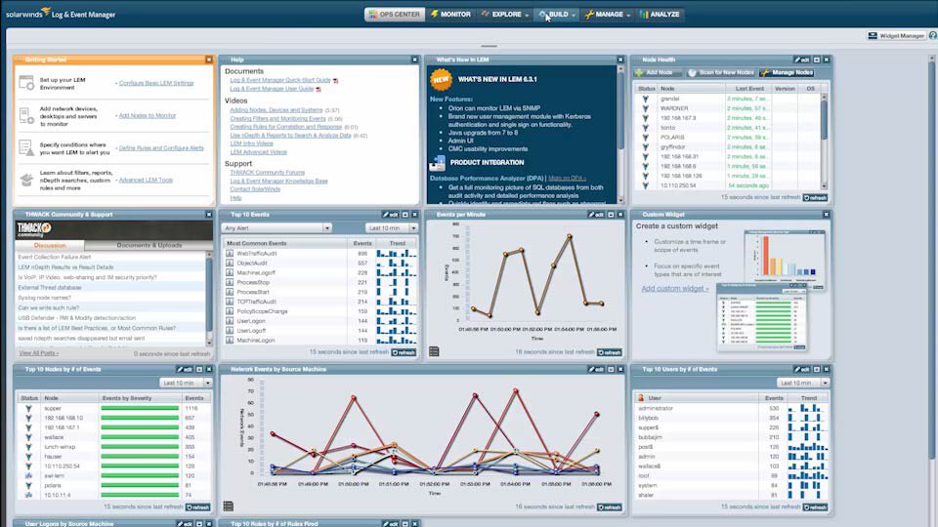Open the Add Nodes to Monitor link
Screen dimensions: 938x527
pyautogui.click(x=148, y=115)
